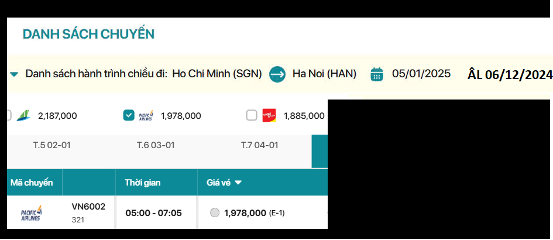Viewport: 553px width, 240px height.
Task: Tick the Bamboo Airways filter checkbox
Action: (8, 115)
